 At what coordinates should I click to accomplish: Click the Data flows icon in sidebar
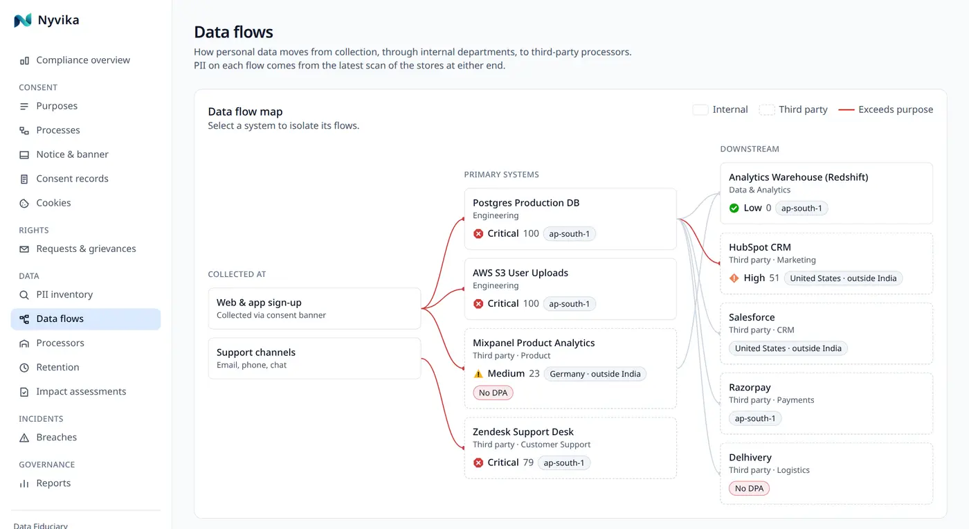24,319
